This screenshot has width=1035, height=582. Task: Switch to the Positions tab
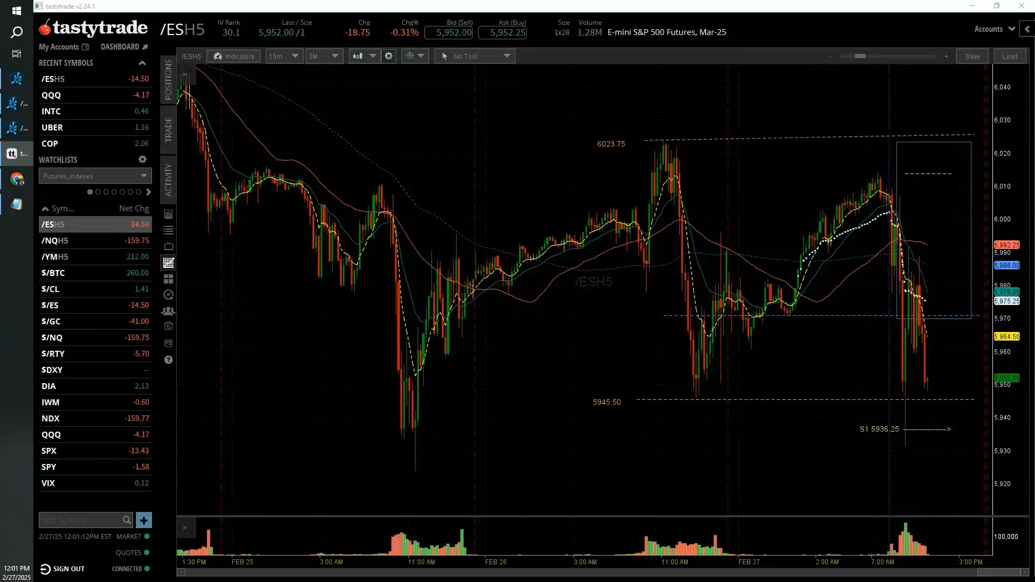[168, 80]
